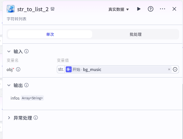Viewport: 183px width, 139px height.
Task: Click the str_to_list_2 plugin icon
Action: pyautogui.click(x=11, y=9)
